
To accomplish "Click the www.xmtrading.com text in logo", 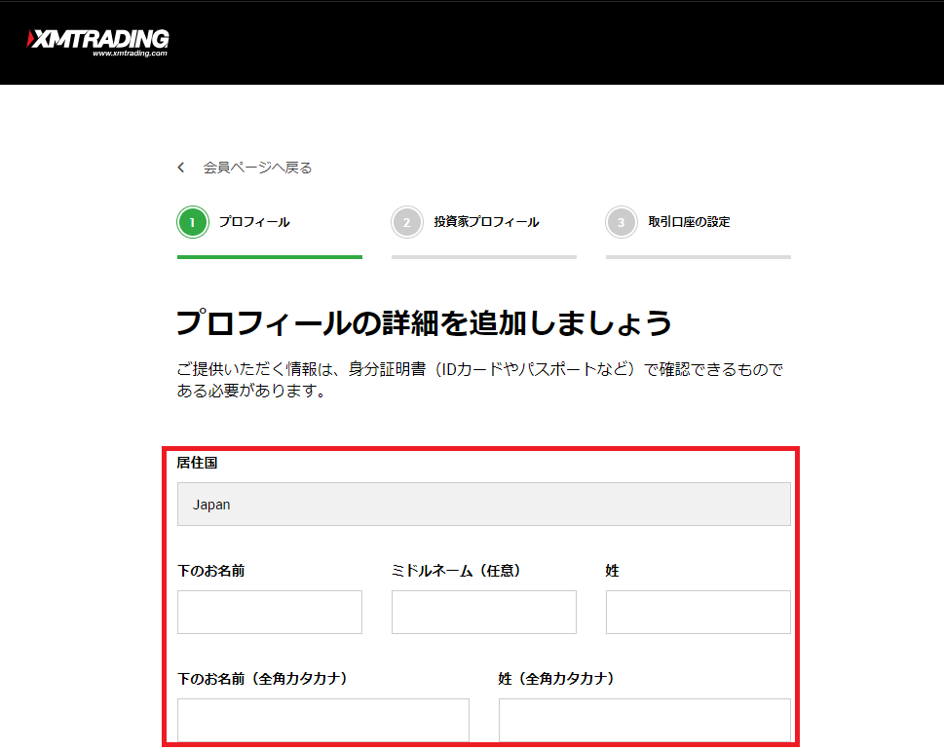I will pyautogui.click(x=130, y=53).
